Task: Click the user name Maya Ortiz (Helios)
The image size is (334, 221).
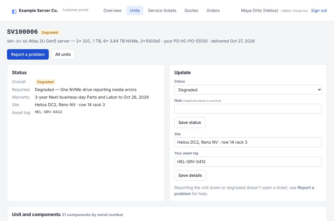Action: [x=260, y=10]
